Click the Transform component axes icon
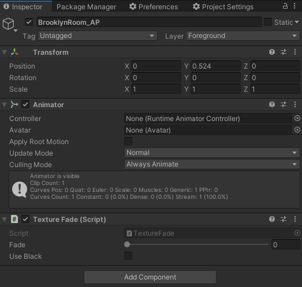The height and width of the screenshot is (287, 302). [x=14, y=52]
